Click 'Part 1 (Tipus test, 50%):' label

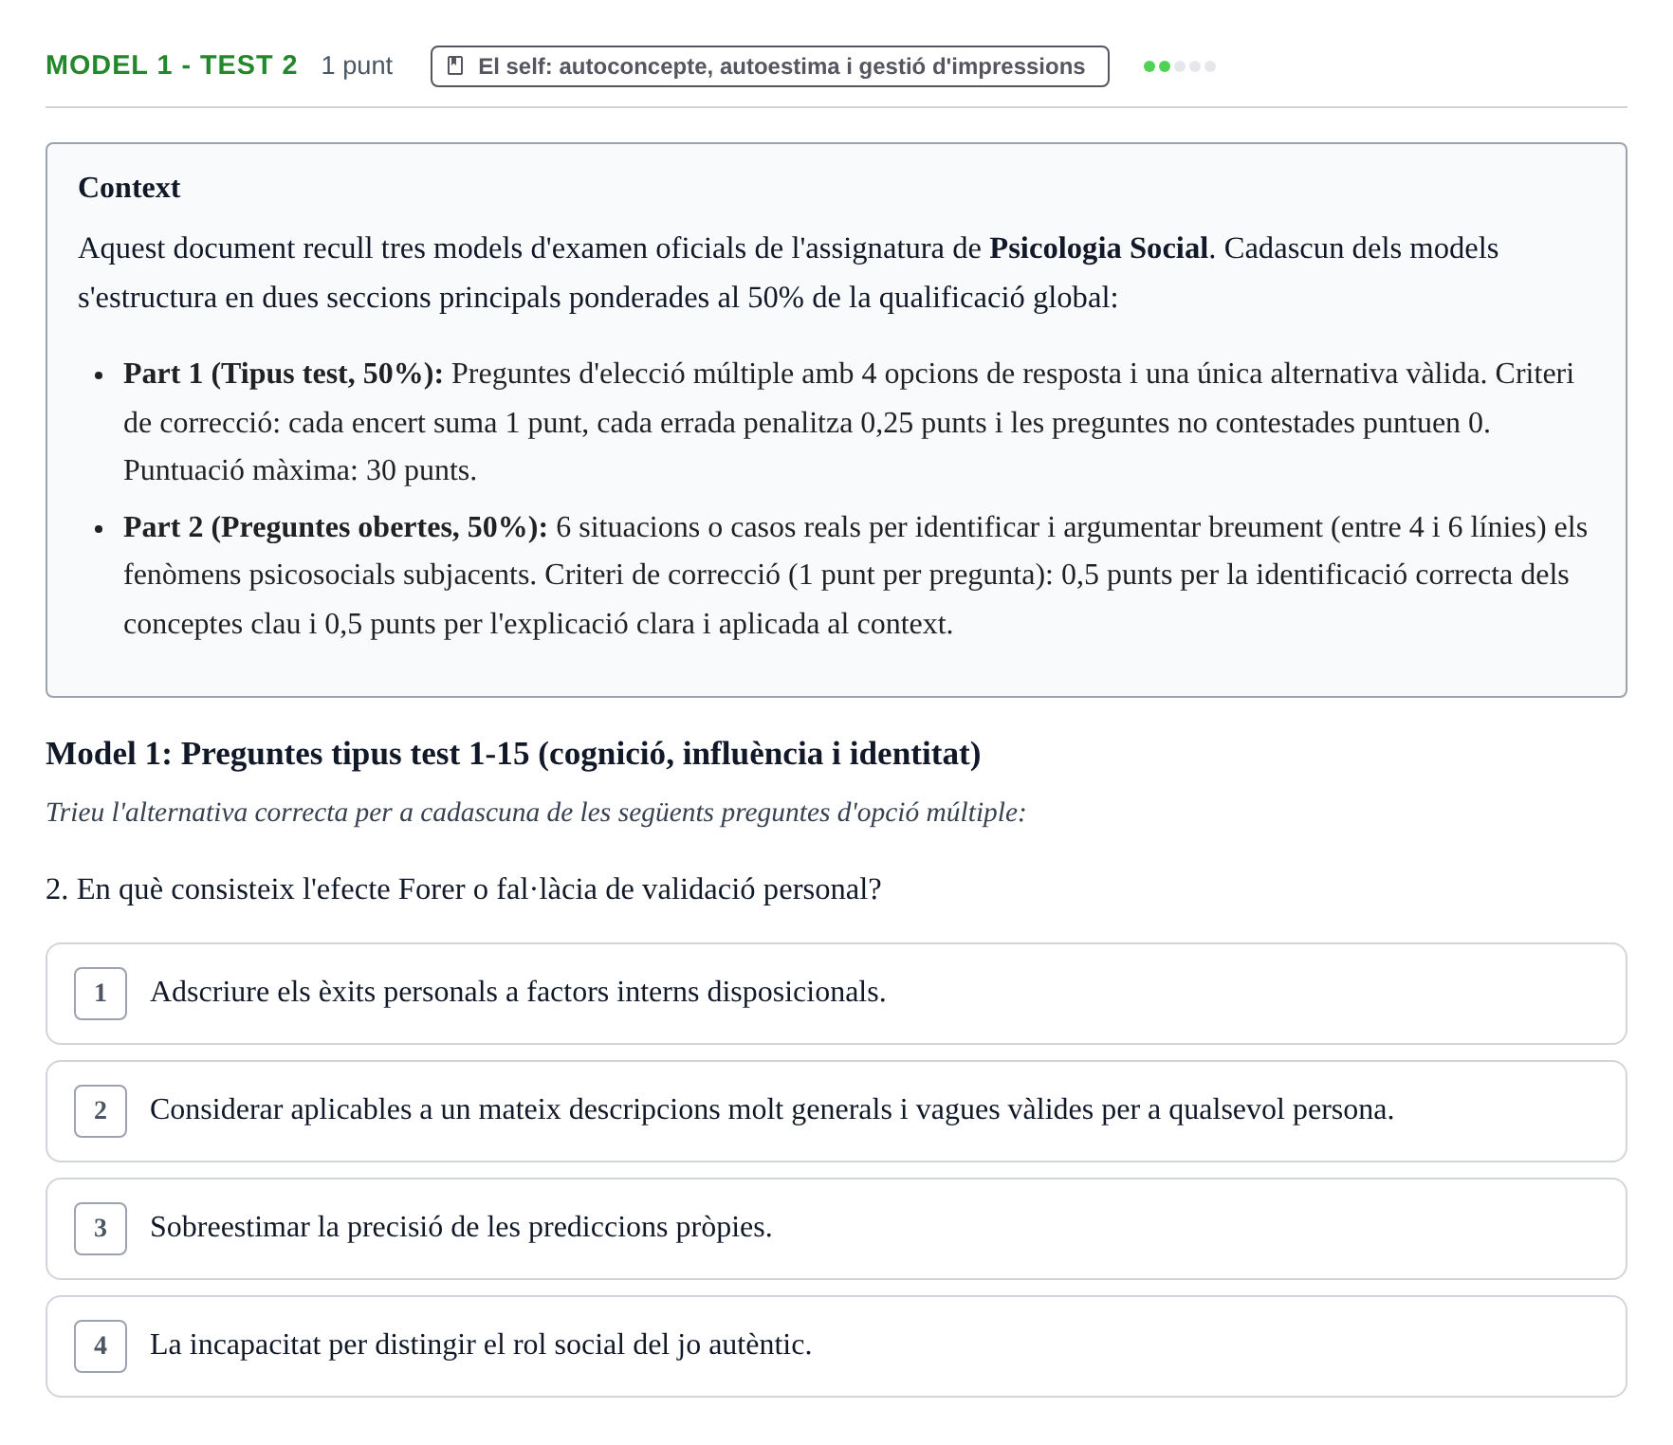284,374
